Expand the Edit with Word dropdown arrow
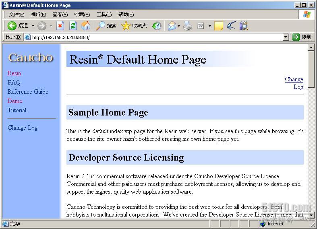 click(x=209, y=26)
